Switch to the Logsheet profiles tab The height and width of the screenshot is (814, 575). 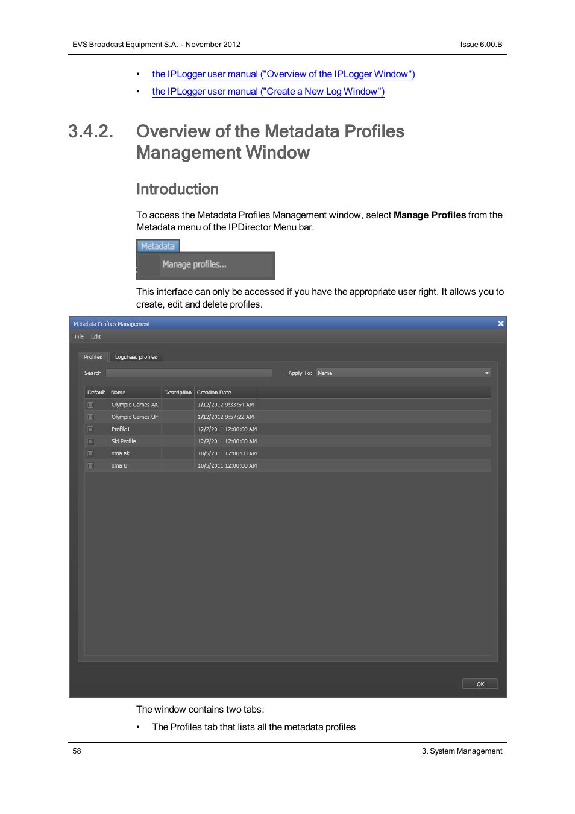click(x=136, y=357)
